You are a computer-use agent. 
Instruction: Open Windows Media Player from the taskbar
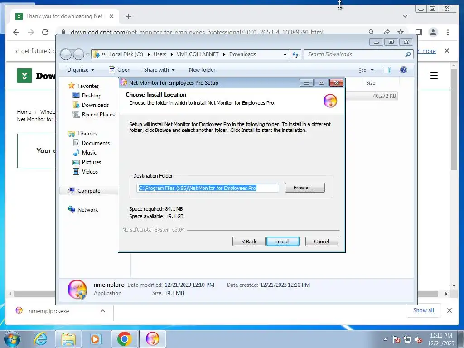click(x=95, y=339)
